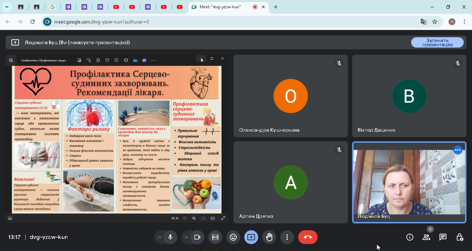
Task: Click the present screen icon
Action: coord(251,237)
